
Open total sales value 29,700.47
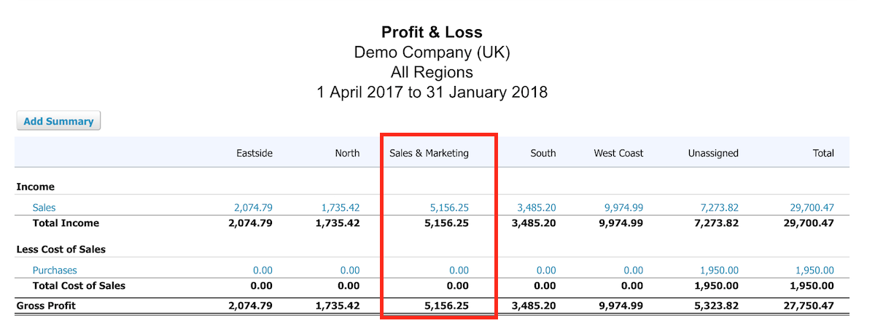click(x=812, y=208)
